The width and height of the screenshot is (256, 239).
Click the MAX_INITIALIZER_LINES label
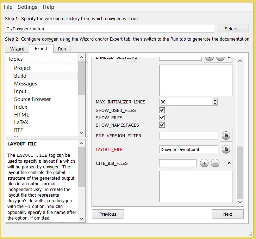120,102
